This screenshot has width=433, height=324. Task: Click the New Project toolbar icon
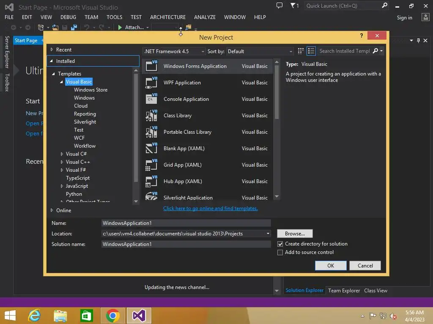coord(41,27)
